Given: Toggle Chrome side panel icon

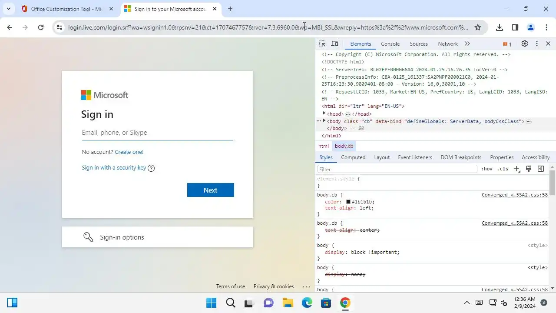Looking at the screenshot, I should pos(515,27).
